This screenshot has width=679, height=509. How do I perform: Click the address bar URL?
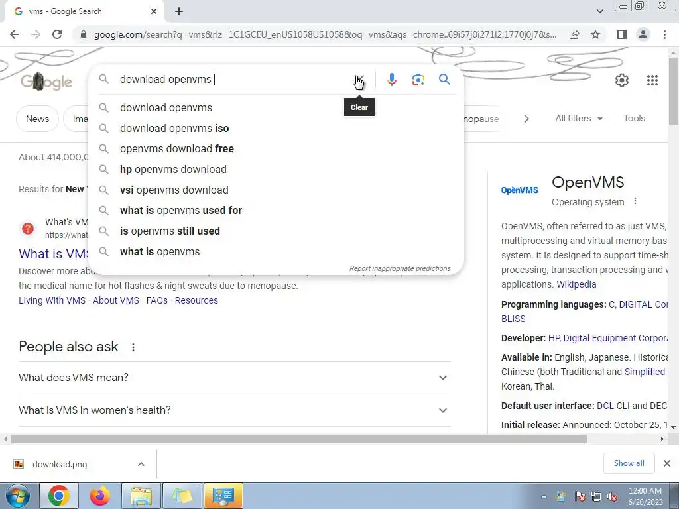(325, 34)
